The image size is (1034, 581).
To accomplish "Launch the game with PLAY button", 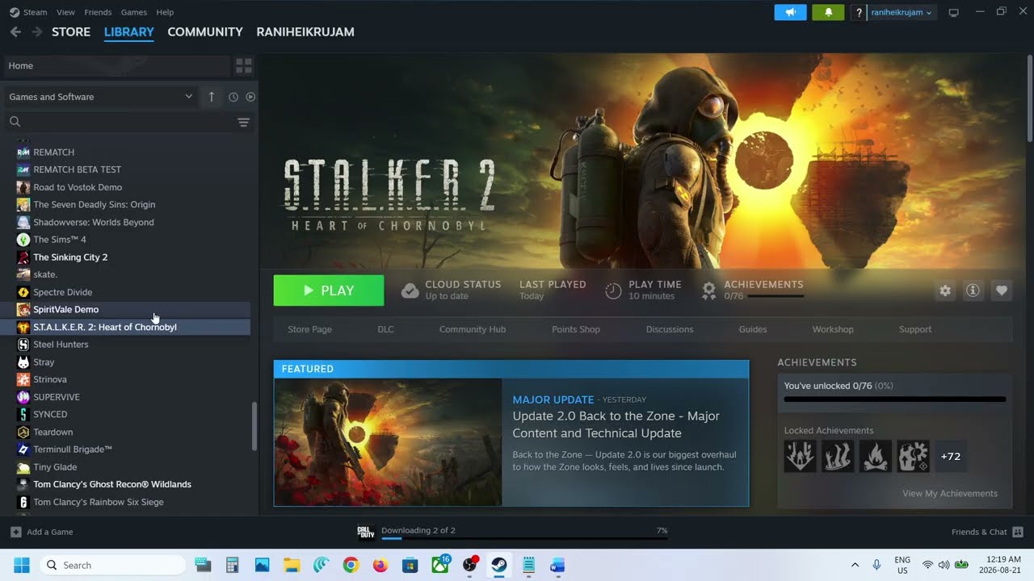I will (329, 290).
